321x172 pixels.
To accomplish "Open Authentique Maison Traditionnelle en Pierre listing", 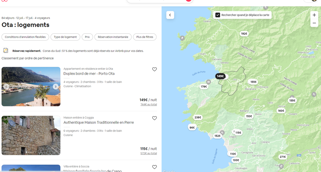I will click(x=99, y=122).
